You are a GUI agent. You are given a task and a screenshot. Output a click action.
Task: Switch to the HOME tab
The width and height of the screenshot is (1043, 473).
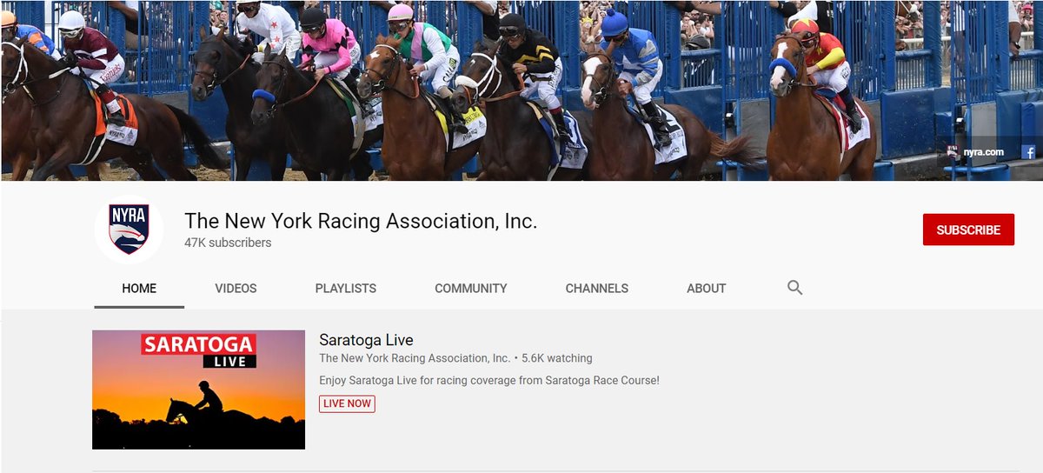click(139, 288)
